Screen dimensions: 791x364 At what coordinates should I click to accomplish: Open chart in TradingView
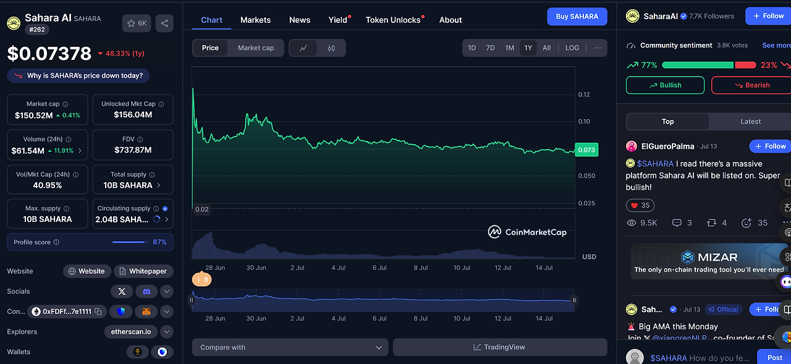click(x=499, y=347)
